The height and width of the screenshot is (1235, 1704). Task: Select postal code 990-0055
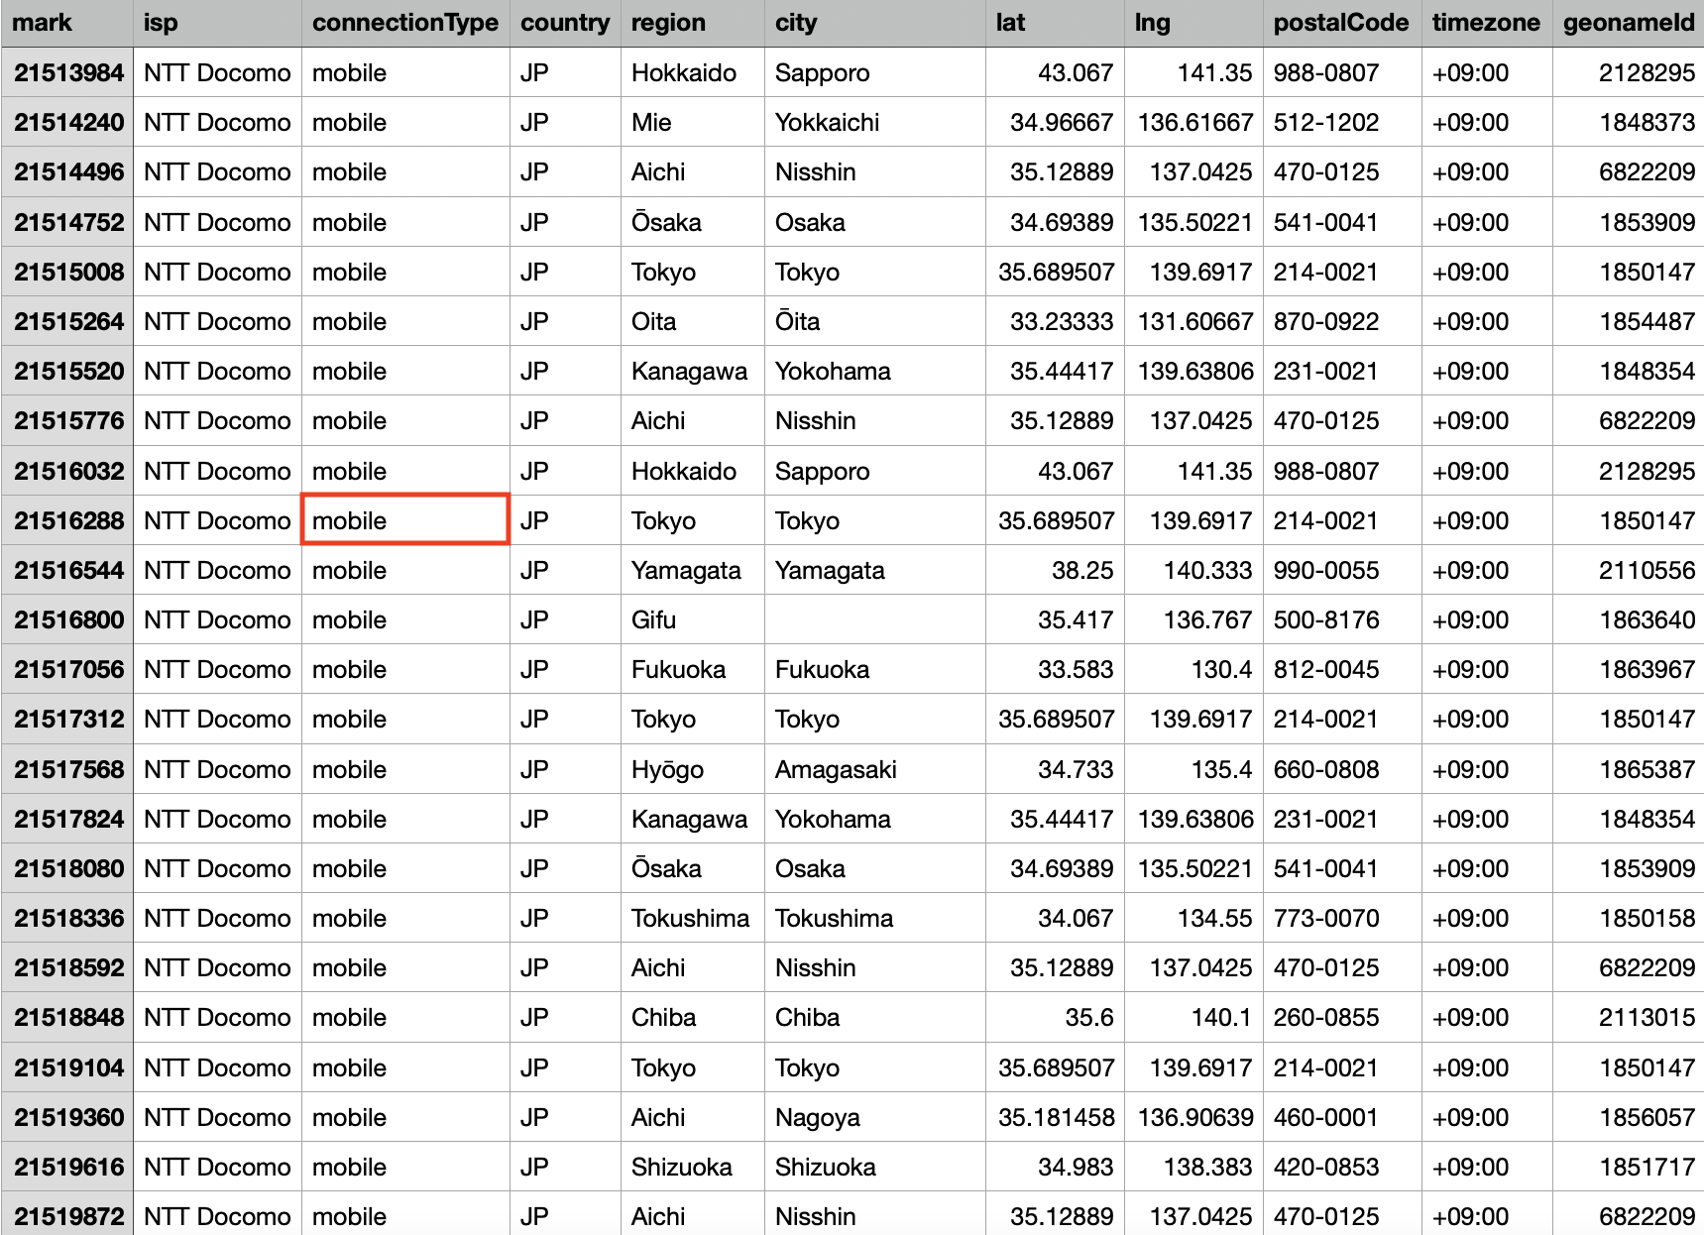point(1342,570)
